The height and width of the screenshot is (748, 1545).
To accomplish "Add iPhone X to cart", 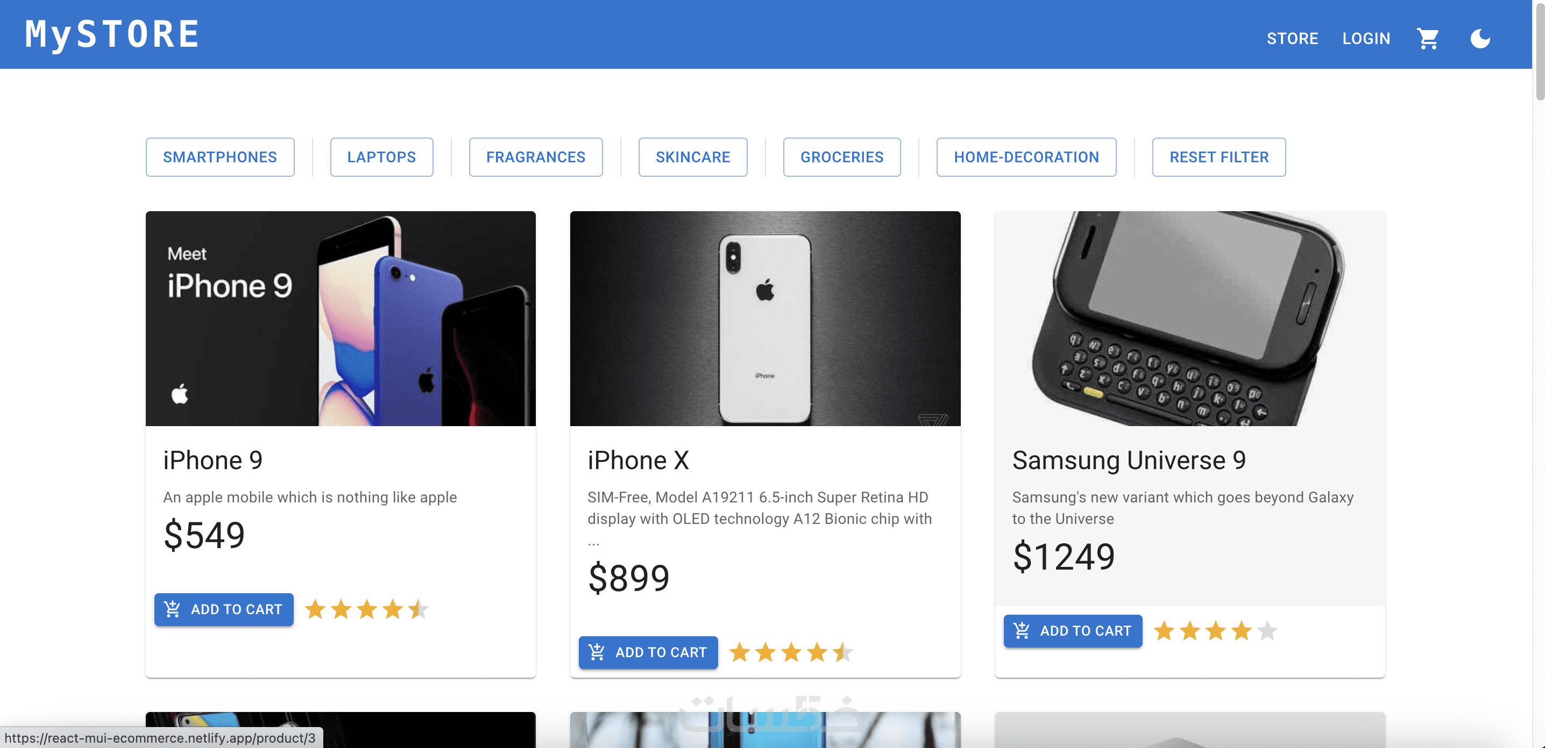I will click(x=648, y=652).
